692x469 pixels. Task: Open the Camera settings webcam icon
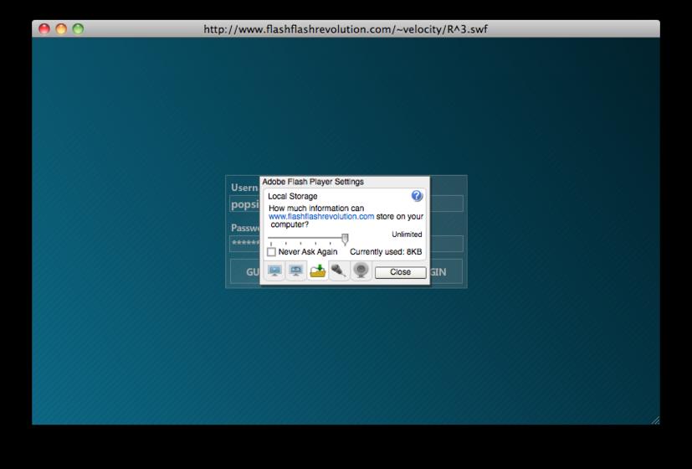tap(361, 271)
